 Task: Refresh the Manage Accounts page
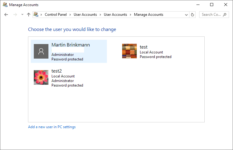click(x=192, y=15)
